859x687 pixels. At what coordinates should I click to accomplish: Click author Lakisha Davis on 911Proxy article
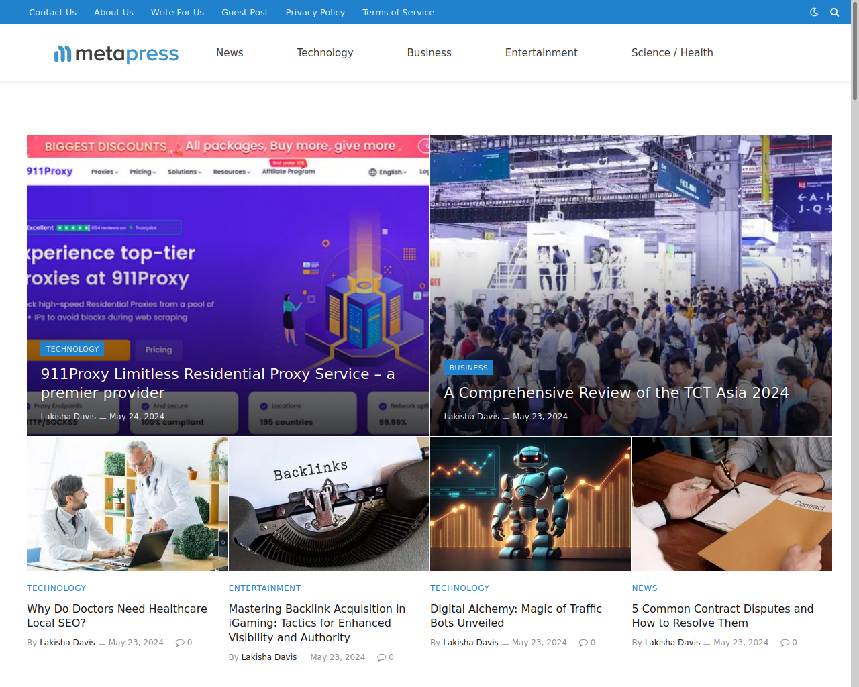pyautogui.click(x=68, y=417)
